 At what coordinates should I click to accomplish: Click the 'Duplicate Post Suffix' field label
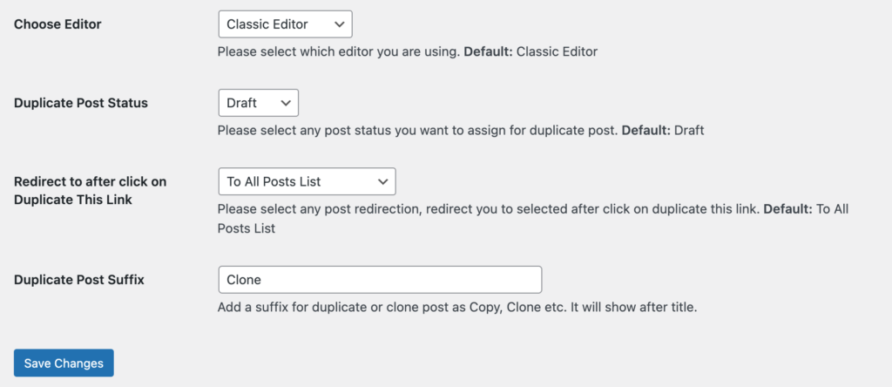(79, 280)
